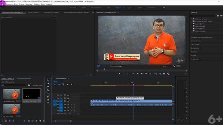Open the clip-not-selected dropdown in Effect Controls
The image size is (223, 125).
55,17
